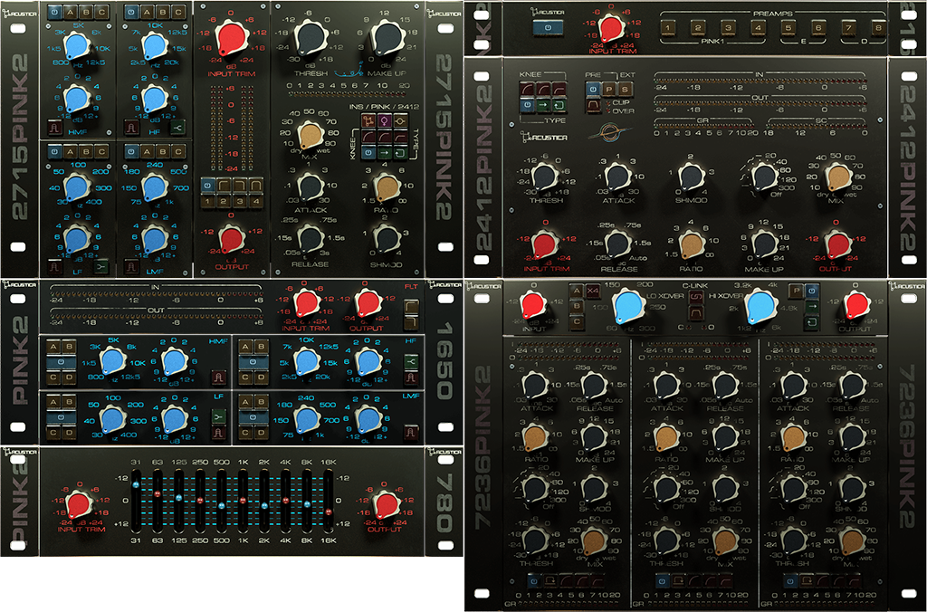Click the green shelf icon in 1650 PINK2 HF band
927x612 pixels.
point(411,361)
